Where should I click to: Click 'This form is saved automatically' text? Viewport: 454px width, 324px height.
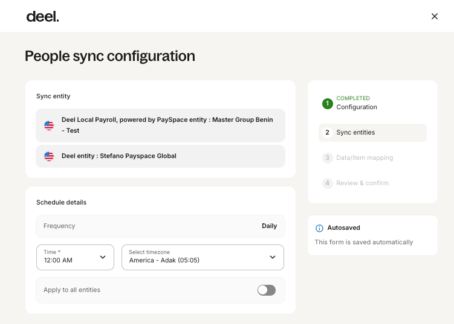coord(364,242)
